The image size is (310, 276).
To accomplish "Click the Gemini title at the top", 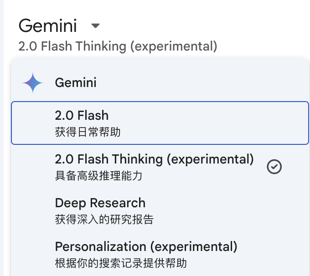I will [48, 26].
